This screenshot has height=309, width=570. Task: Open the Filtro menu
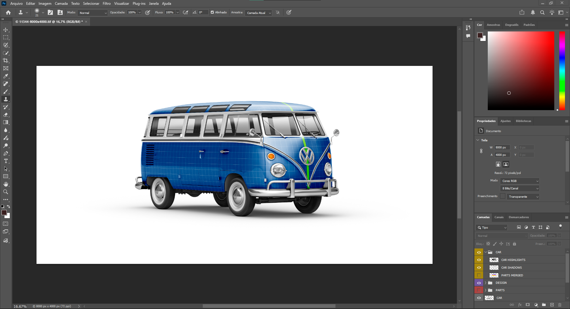(x=107, y=4)
